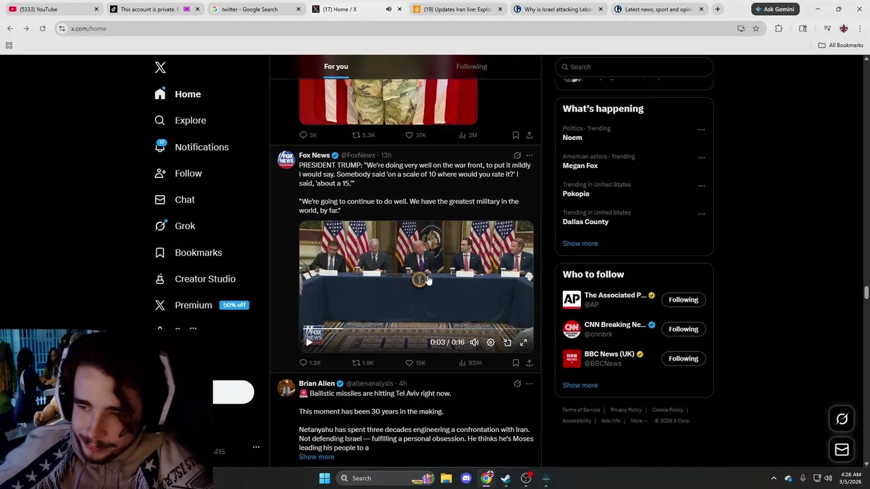This screenshot has height=489, width=870.
Task: Open Windows Start menu
Action: pos(324,478)
